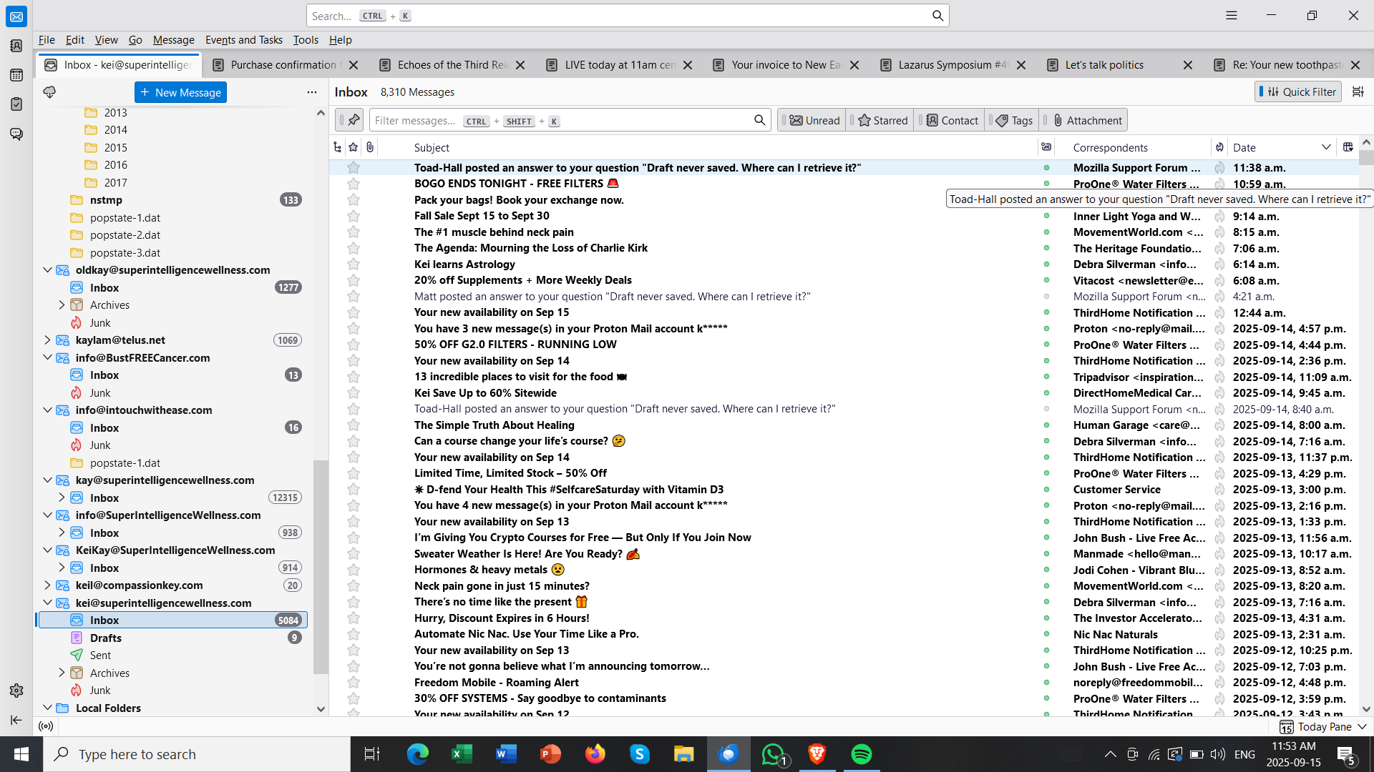This screenshot has height=772, width=1374.
Task: Click folder pane scroll down arrow
Action: tap(321, 709)
